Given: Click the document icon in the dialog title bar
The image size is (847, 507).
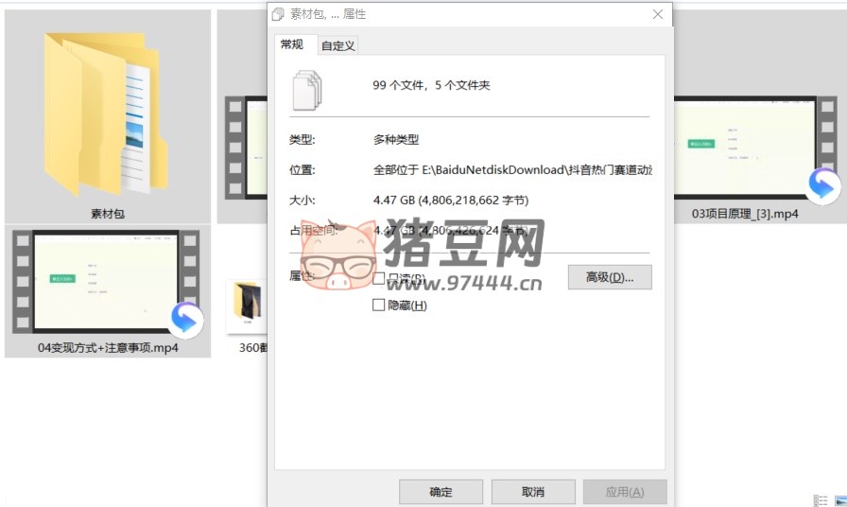Looking at the screenshot, I should point(278,14).
